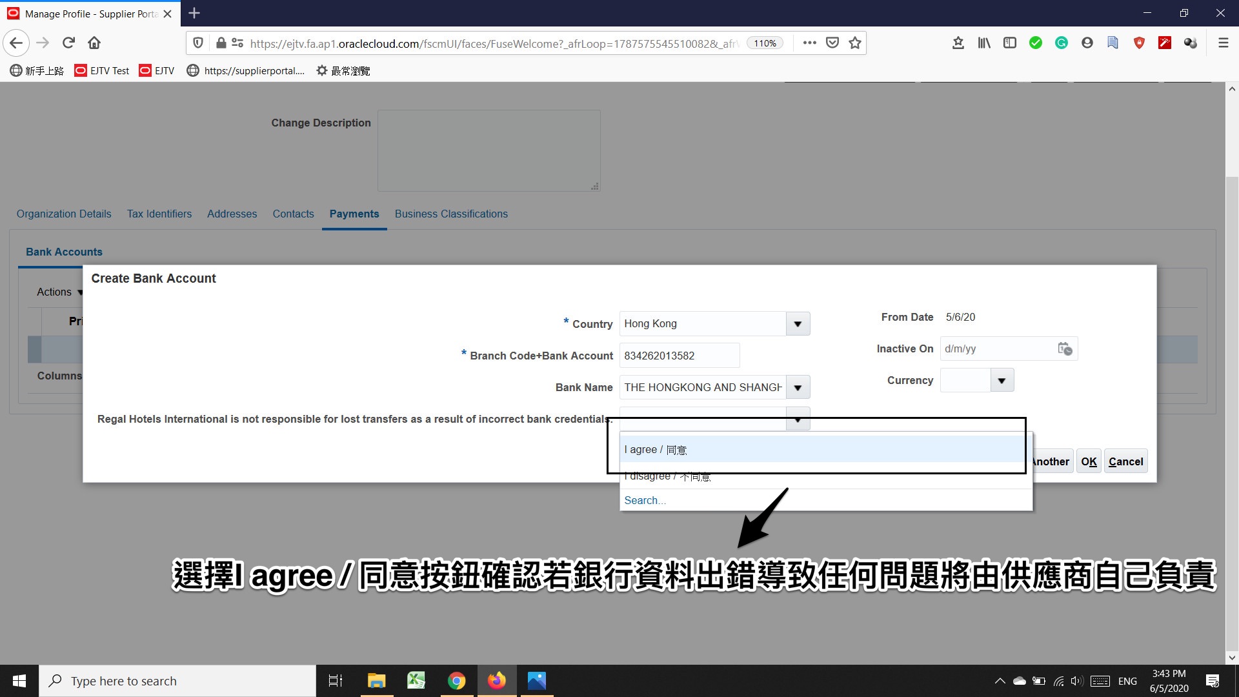Click the Windows taskbar search box
Viewport: 1239px width, 697px height.
click(177, 681)
